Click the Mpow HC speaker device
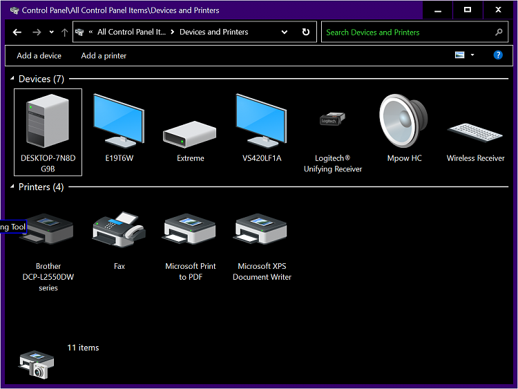Image resolution: width=518 pixels, height=389 pixels. pyautogui.click(x=403, y=121)
